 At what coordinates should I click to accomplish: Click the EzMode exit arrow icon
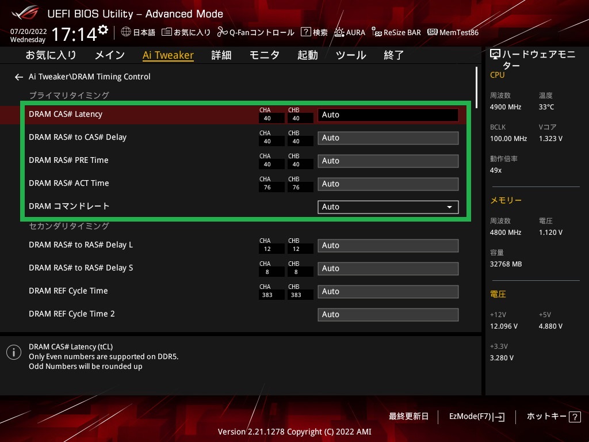click(499, 417)
